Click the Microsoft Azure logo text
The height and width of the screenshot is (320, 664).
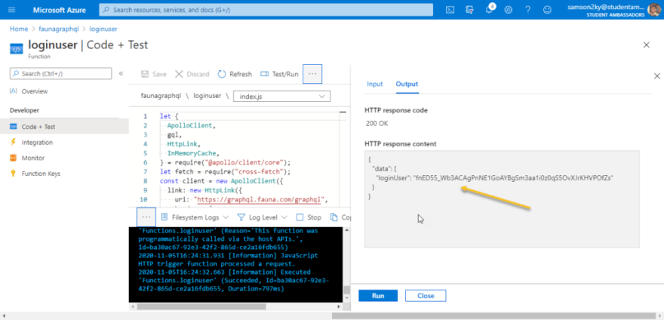click(59, 10)
